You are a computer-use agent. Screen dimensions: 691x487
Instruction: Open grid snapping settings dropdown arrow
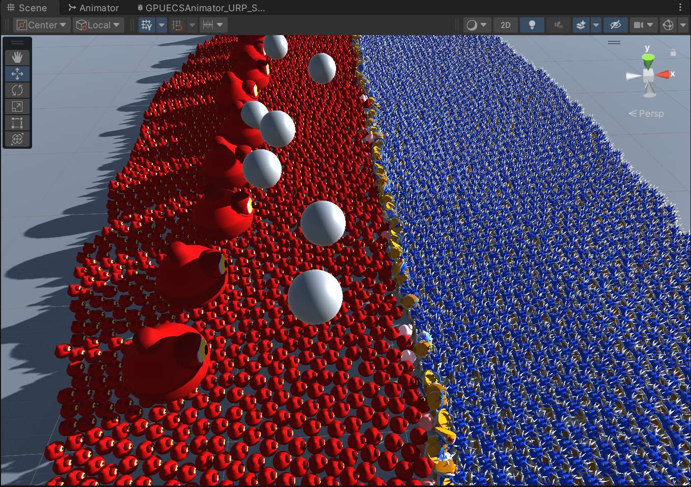pyautogui.click(x=192, y=25)
